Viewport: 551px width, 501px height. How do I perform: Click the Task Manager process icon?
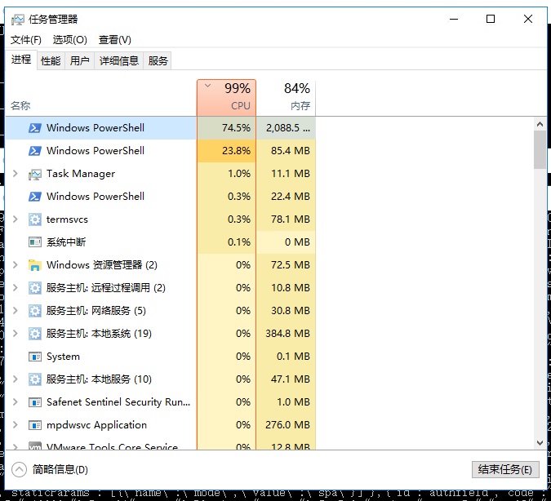(x=34, y=174)
